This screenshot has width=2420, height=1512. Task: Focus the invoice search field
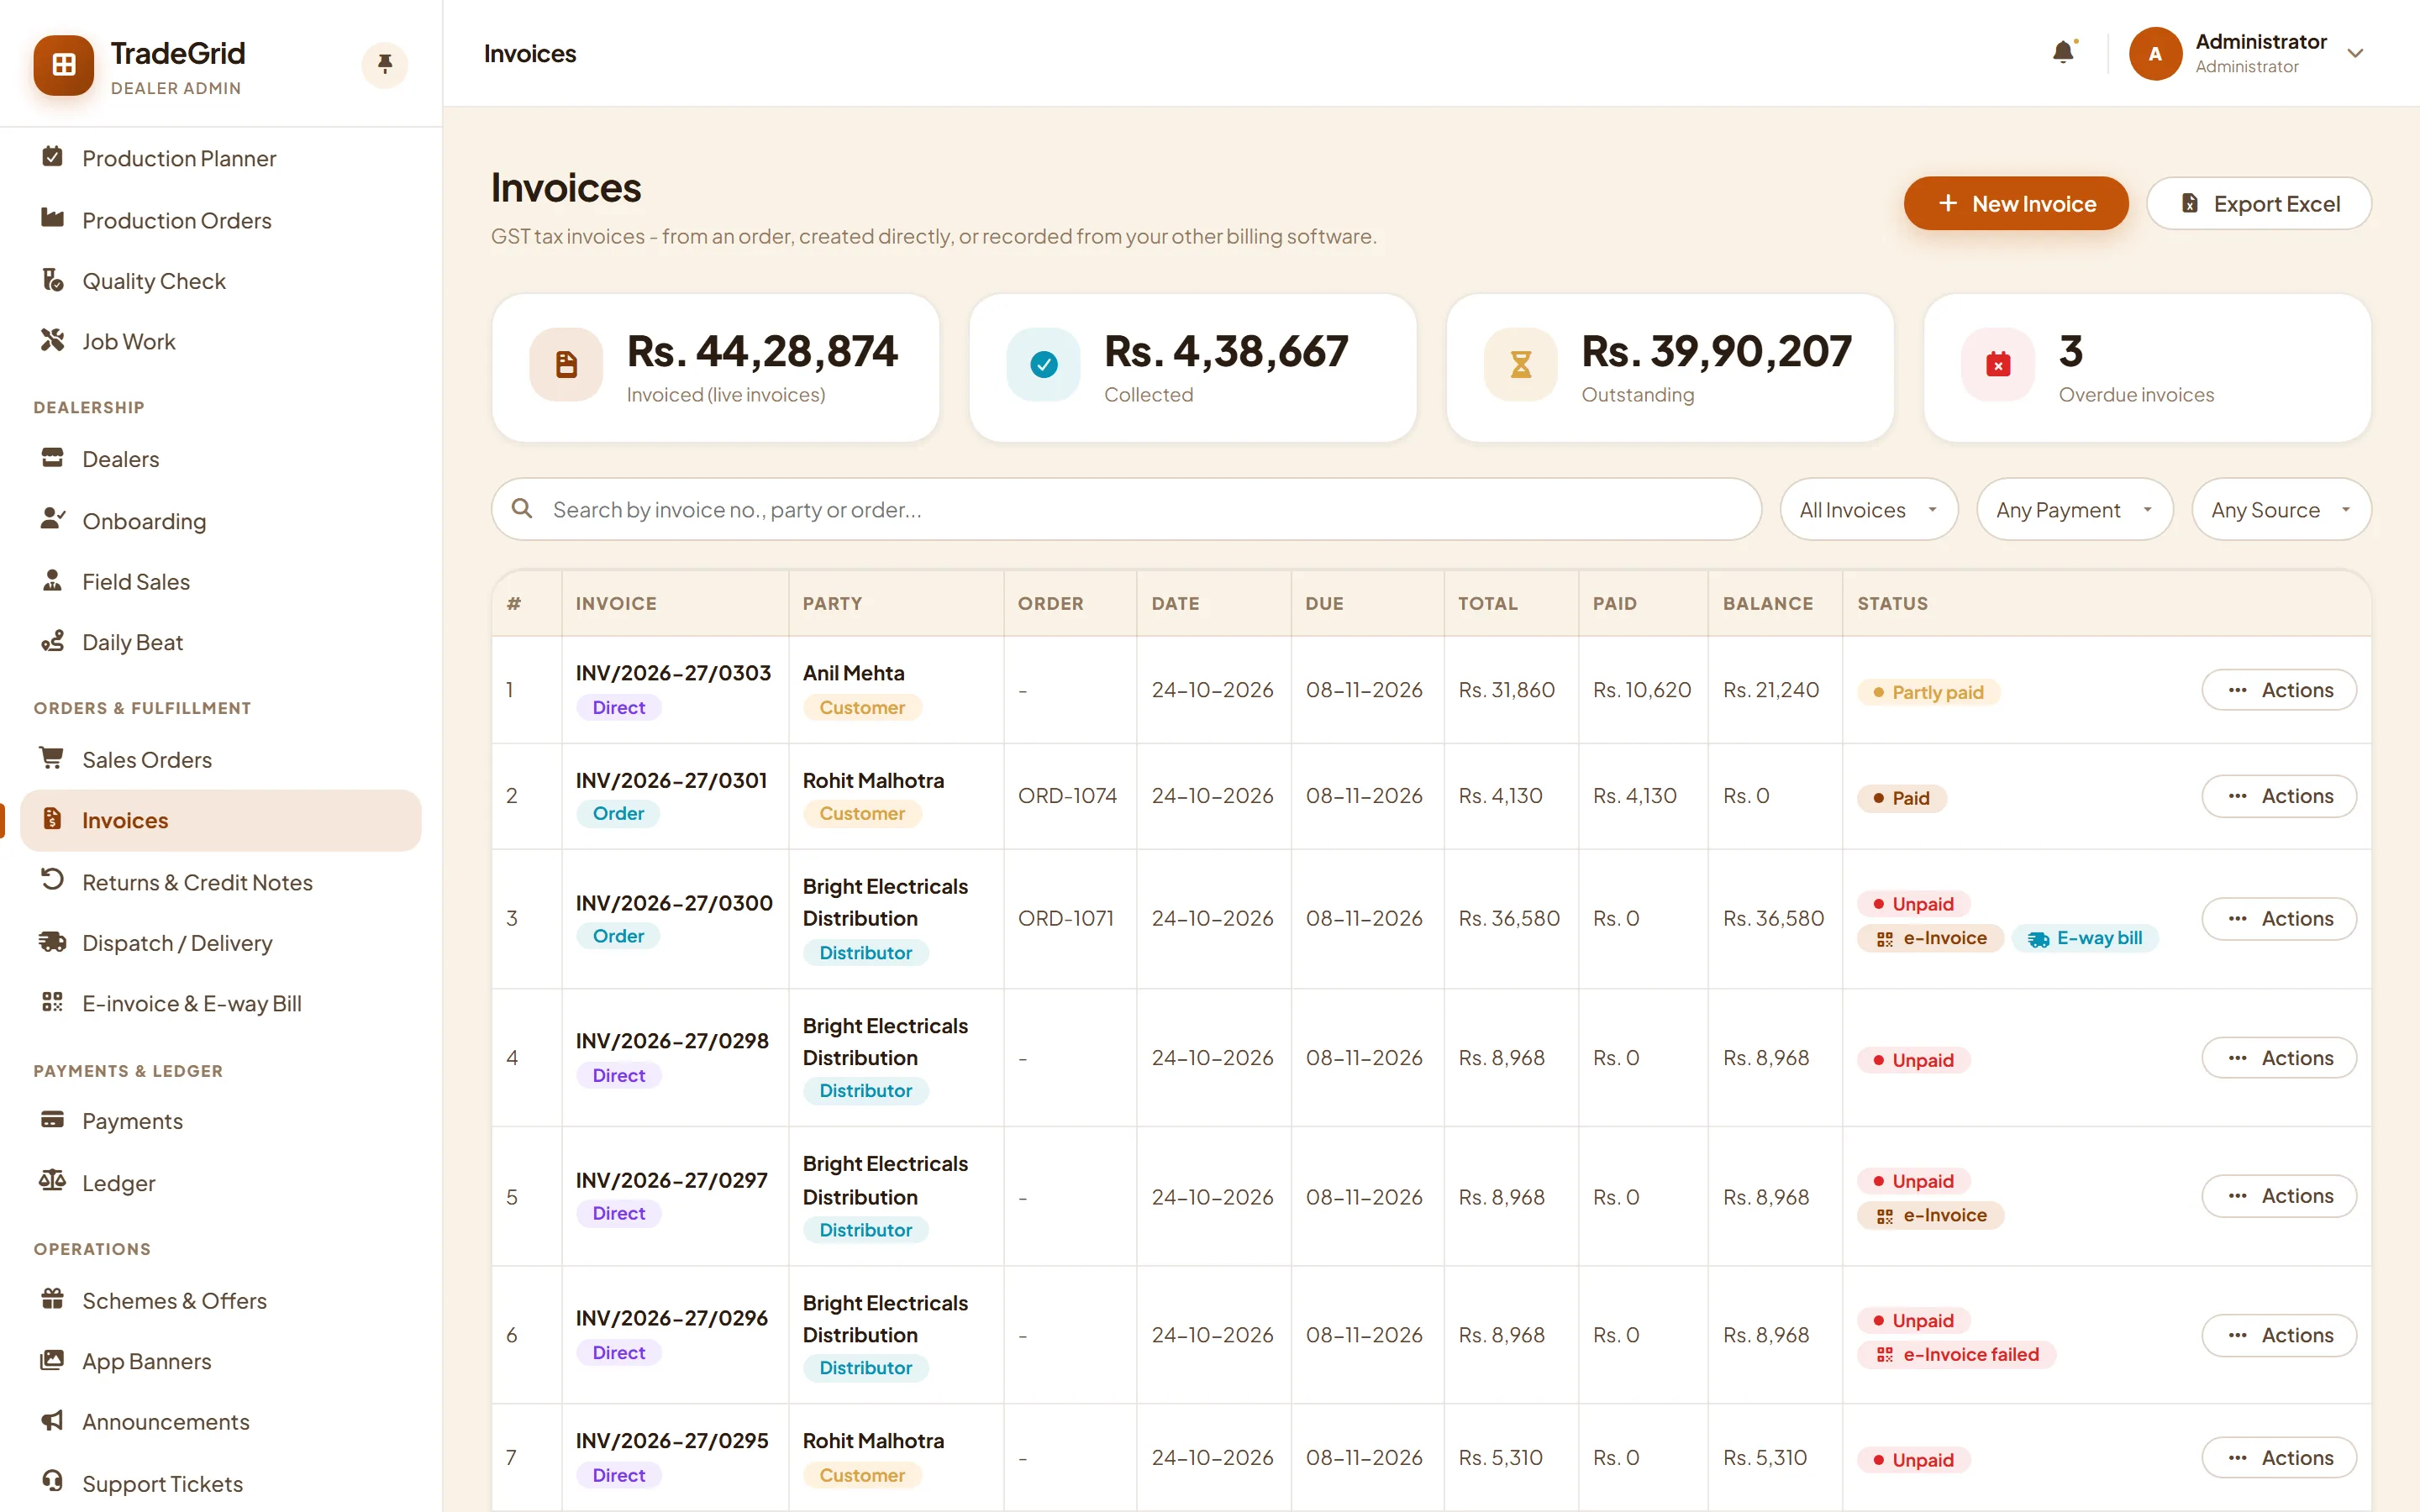(1126, 510)
